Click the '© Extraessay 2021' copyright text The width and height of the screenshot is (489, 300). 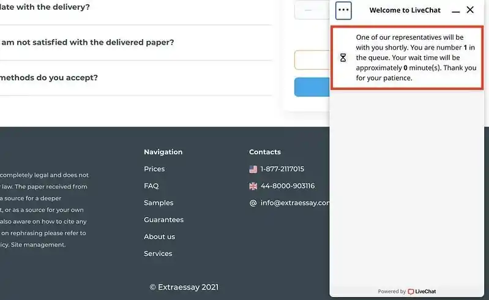[x=184, y=287]
